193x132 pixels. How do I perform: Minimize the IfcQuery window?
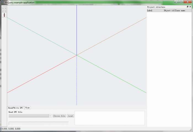(176, 2)
